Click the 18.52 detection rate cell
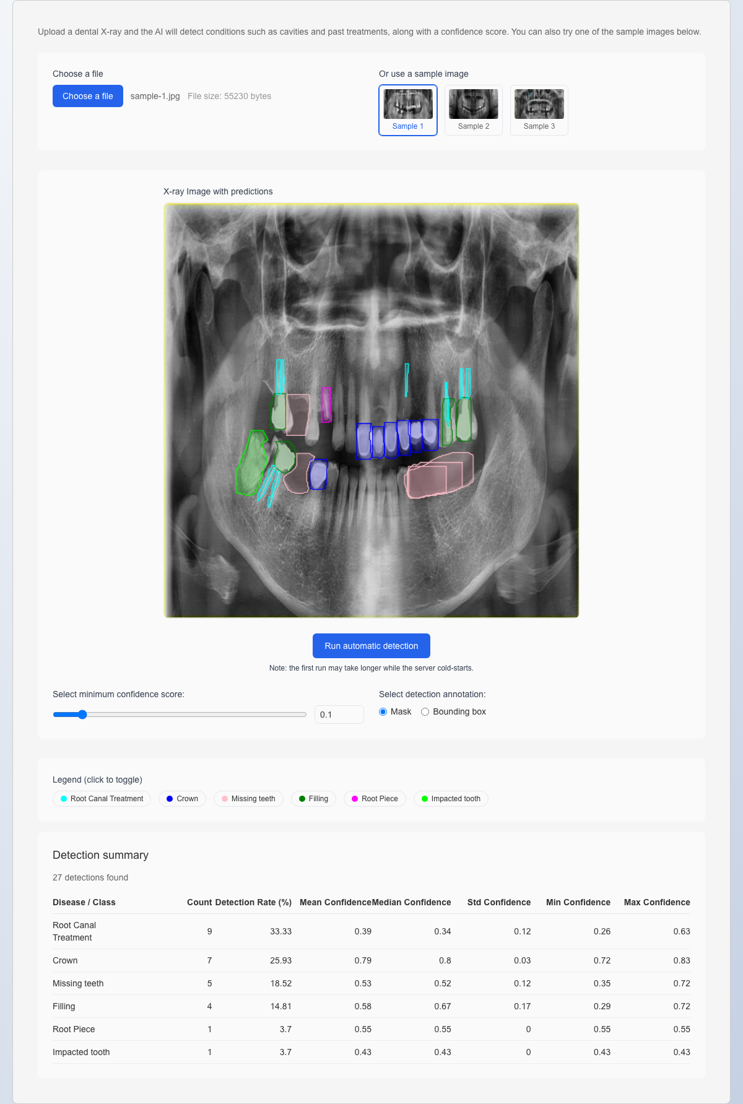This screenshot has height=1104, width=743. (281, 983)
